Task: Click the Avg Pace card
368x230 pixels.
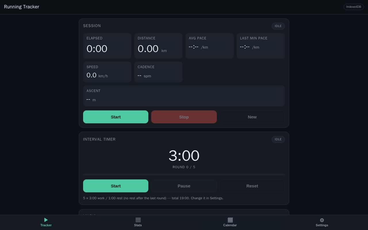Action: [209, 46]
